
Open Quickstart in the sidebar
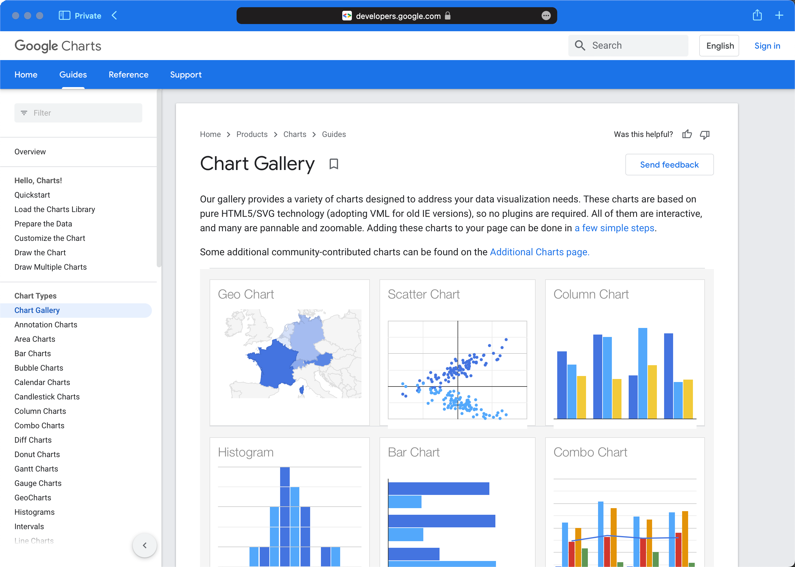(x=32, y=195)
